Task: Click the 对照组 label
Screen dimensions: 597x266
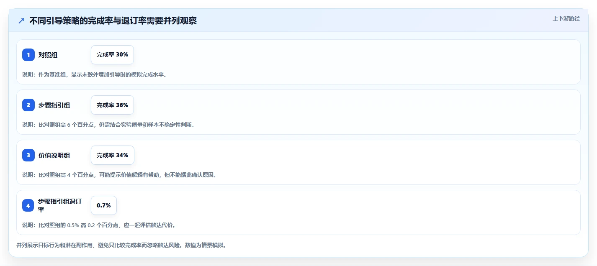Action: tap(48, 55)
